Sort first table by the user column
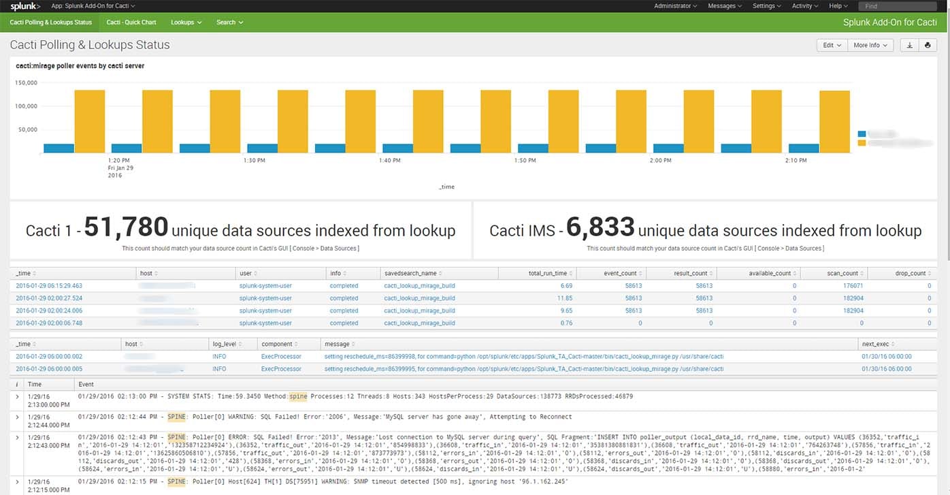This screenshot has height=495, width=950. tap(248, 273)
